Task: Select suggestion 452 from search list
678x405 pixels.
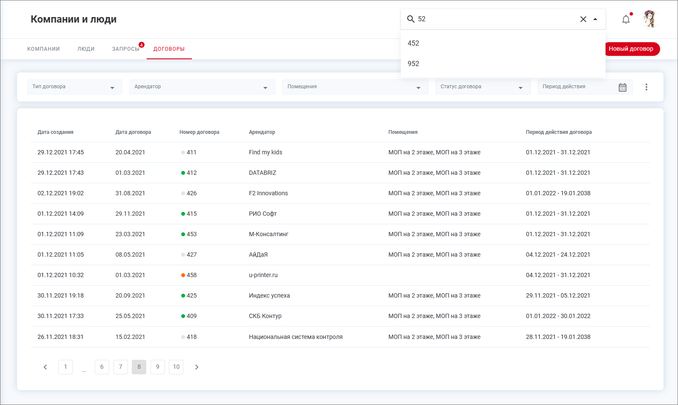Action: 413,43
